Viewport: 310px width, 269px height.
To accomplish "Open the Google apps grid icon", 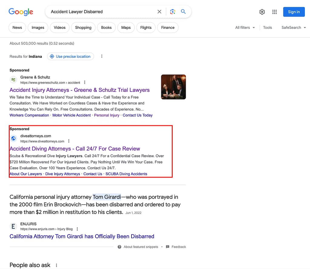I will [x=275, y=12].
